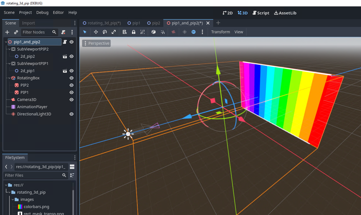Open sun and environment settings three dots
This screenshot has height=215, width=361.
pos(202,32)
